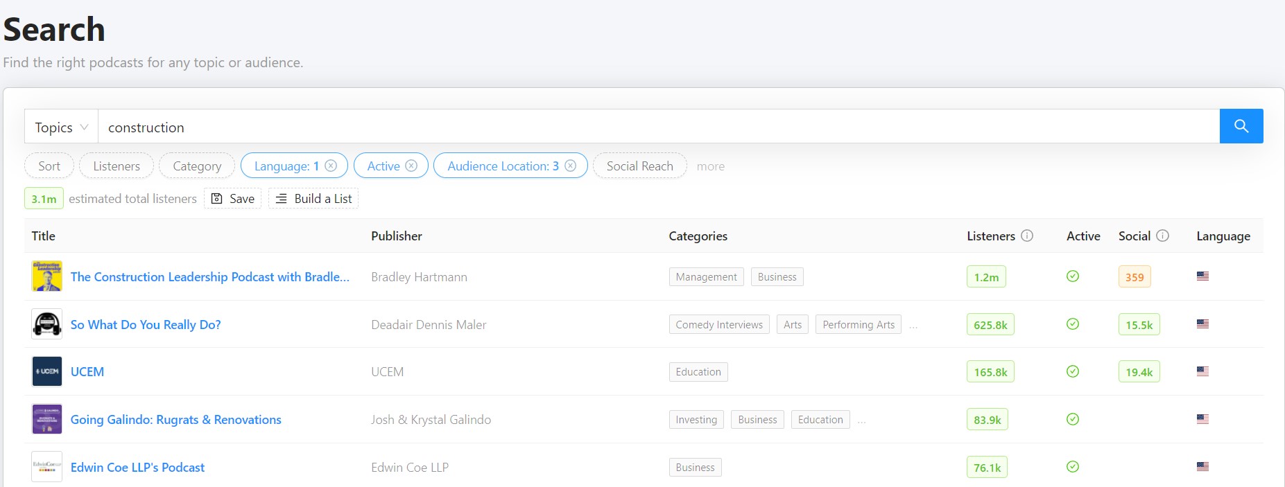
Task: Click Business tag in Construction Leadership row
Action: pyautogui.click(x=777, y=276)
